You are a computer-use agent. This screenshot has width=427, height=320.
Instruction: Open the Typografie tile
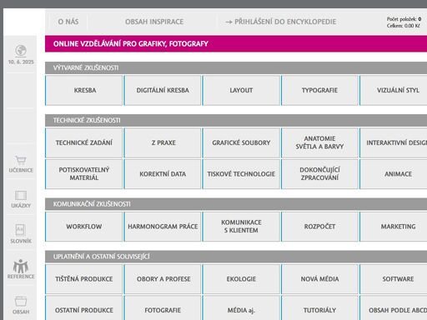point(319,90)
